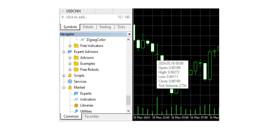The height and width of the screenshot is (130, 278).
Task: Collapse the Expert Advisors tree node
Action: pyautogui.click(x=64, y=52)
